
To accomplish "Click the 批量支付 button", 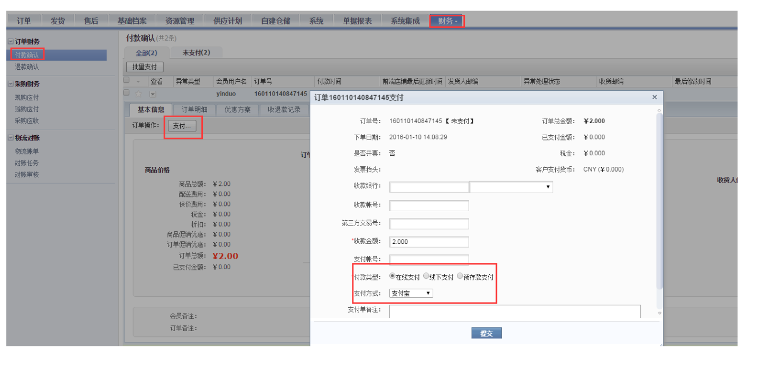I will (144, 67).
